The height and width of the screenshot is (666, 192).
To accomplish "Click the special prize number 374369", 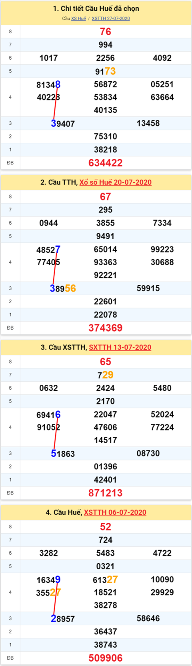I will pyautogui.click(x=106, y=328).
